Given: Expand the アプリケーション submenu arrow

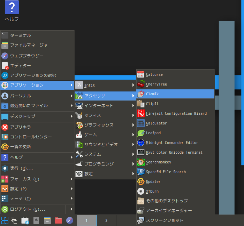Looking at the screenshot, I should [x=71, y=85].
